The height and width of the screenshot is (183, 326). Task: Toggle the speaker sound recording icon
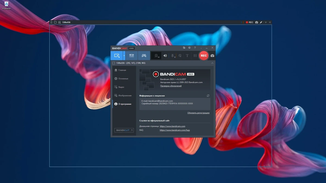(165, 56)
